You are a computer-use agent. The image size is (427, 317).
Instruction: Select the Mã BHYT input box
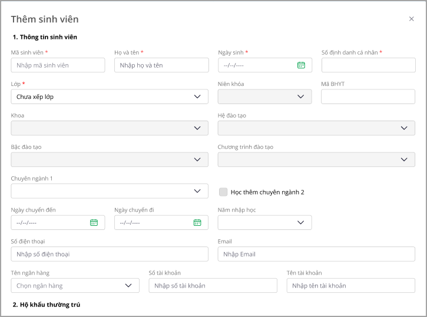[x=368, y=96]
